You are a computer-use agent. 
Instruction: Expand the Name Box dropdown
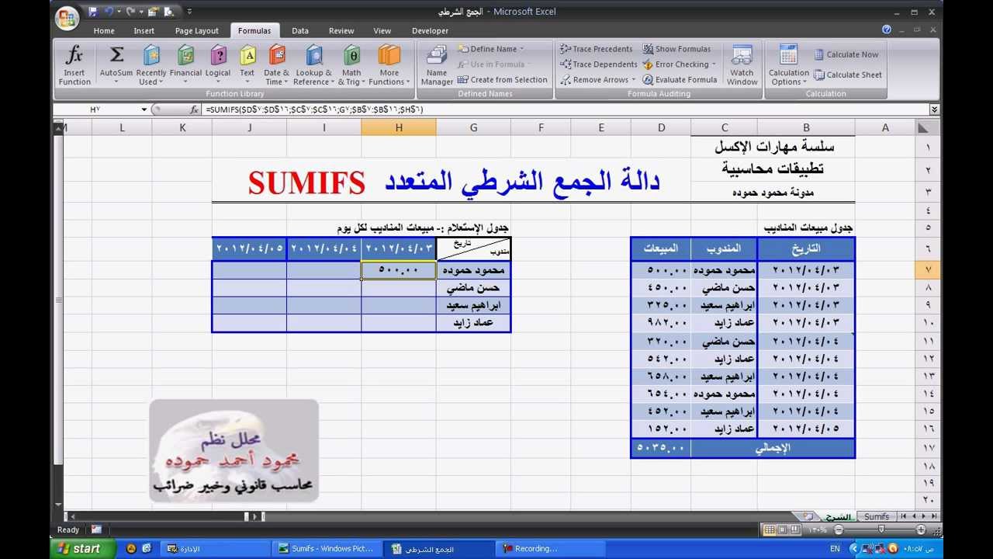tap(144, 109)
